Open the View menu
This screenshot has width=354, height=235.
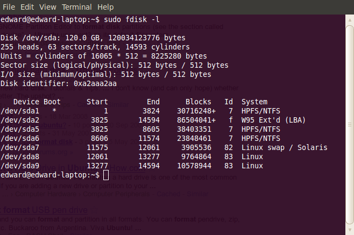click(48, 7)
